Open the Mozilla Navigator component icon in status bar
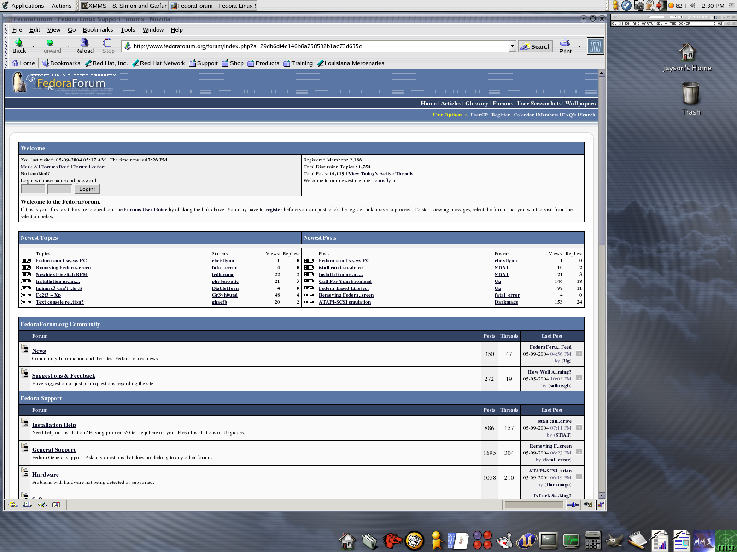Viewport: 737px width, 552px height. [13, 505]
